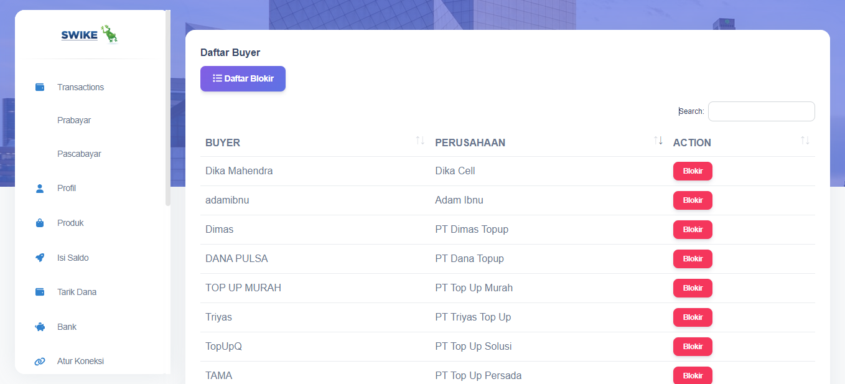Click the link icon beside Atur Koneksi
845x384 pixels.
(x=40, y=362)
